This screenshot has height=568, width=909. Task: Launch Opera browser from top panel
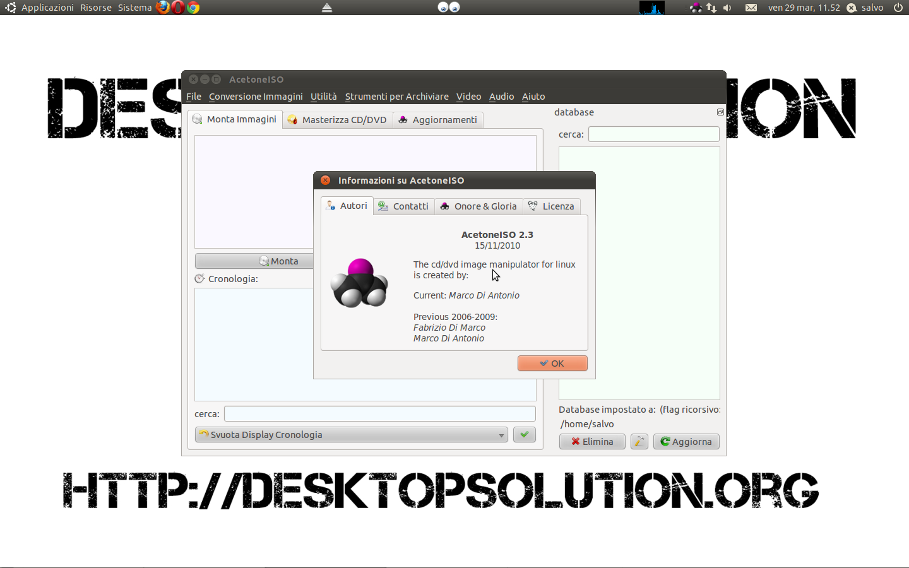178,8
